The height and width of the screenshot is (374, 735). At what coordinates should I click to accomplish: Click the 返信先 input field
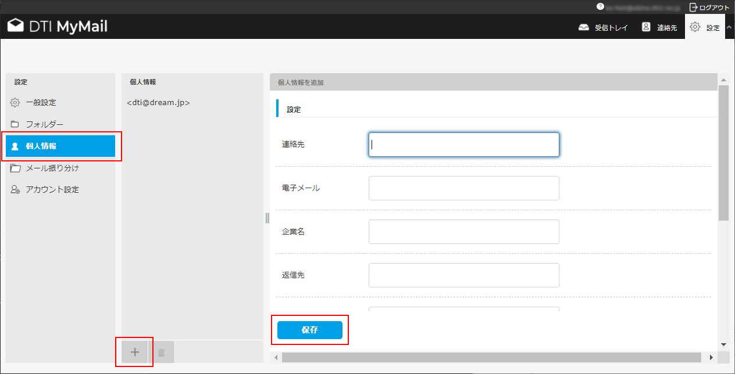(464, 275)
